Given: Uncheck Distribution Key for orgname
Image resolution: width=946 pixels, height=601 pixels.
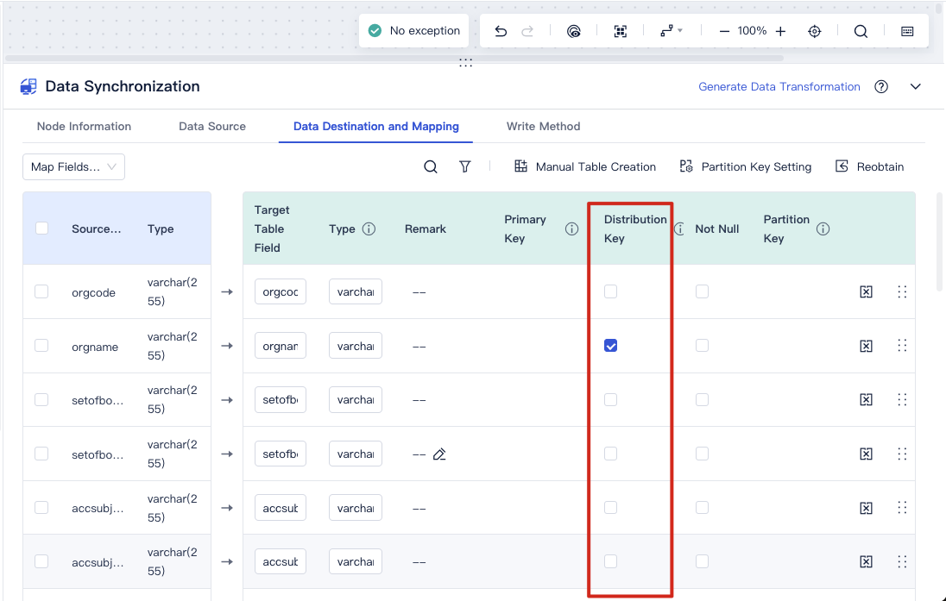Looking at the screenshot, I should click(x=610, y=346).
